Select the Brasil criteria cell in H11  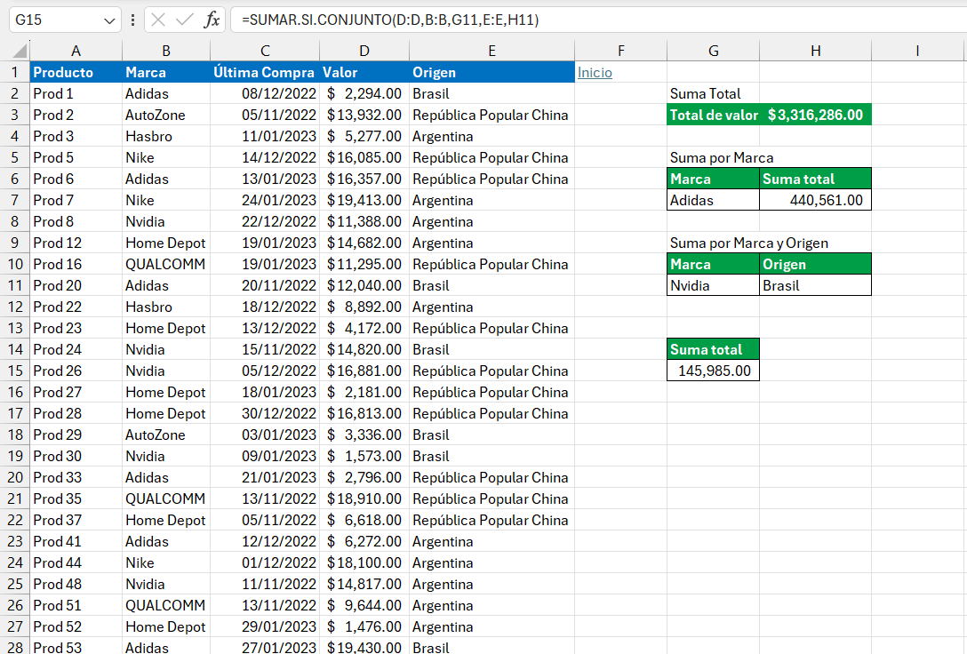point(815,285)
